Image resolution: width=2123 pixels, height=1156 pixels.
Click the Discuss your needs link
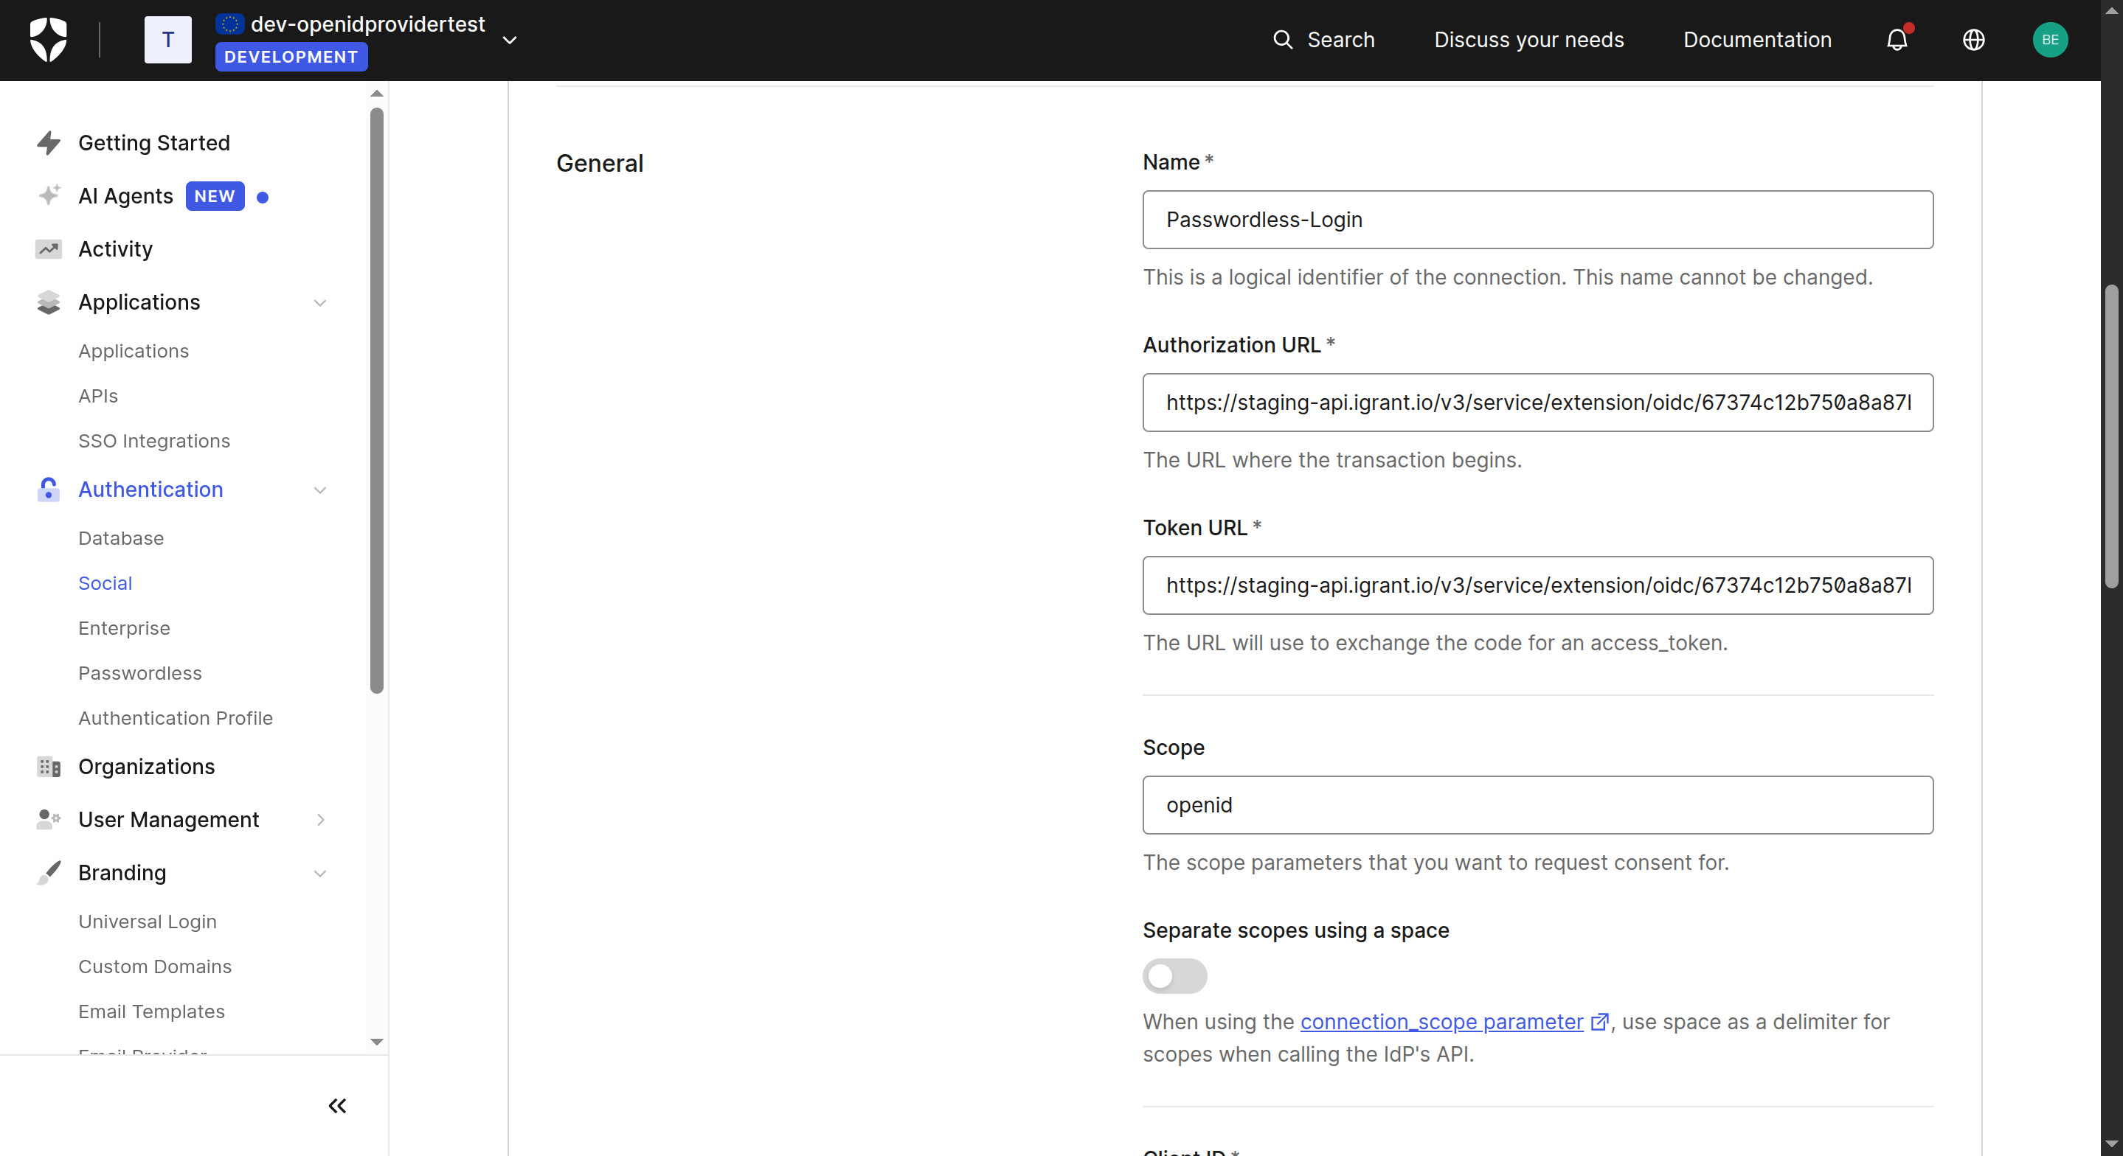point(1528,40)
